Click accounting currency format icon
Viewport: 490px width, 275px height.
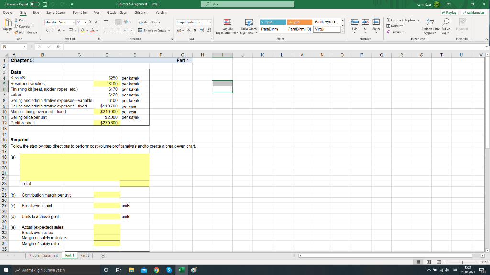(178, 31)
